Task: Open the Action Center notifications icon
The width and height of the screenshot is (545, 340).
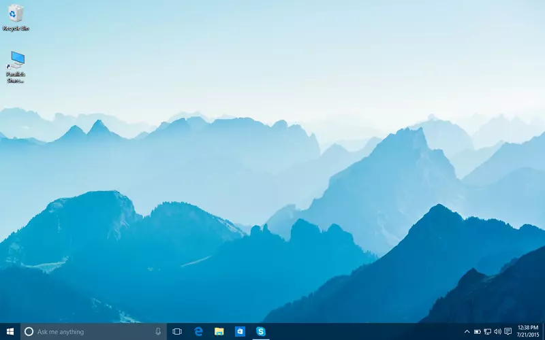Action: tap(508, 332)
